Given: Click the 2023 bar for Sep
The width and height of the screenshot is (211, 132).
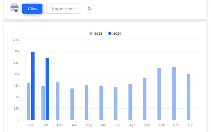Looking at the screenshot, I should [145, 99].
